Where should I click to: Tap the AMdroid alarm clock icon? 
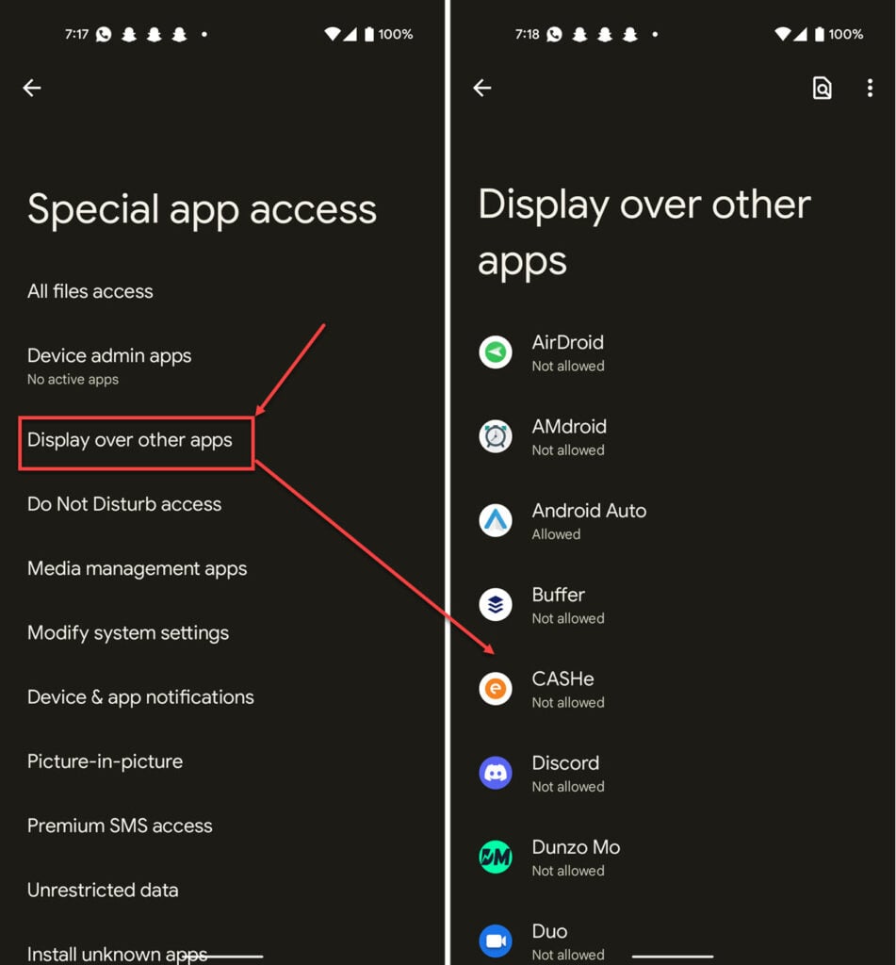point(496,436)
